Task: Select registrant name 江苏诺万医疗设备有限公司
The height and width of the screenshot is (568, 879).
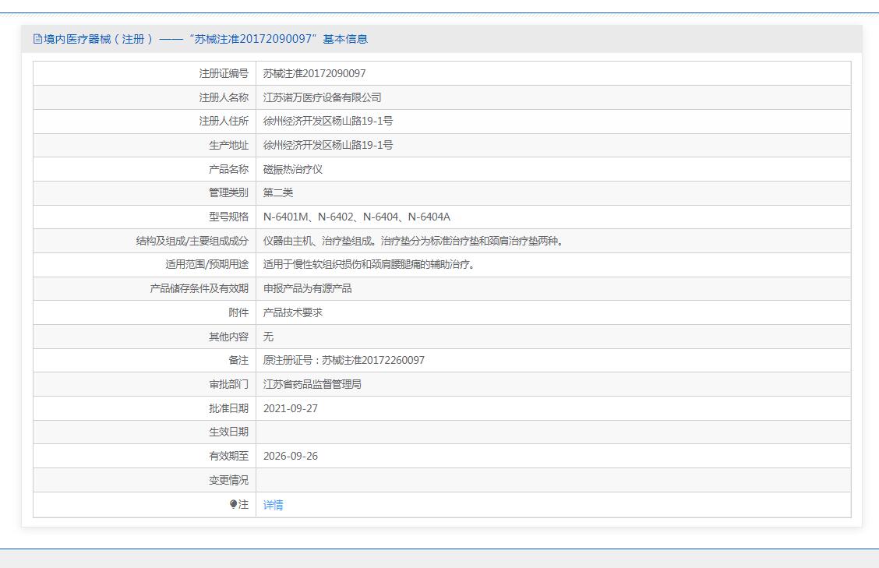Action: tap(322, 97)
